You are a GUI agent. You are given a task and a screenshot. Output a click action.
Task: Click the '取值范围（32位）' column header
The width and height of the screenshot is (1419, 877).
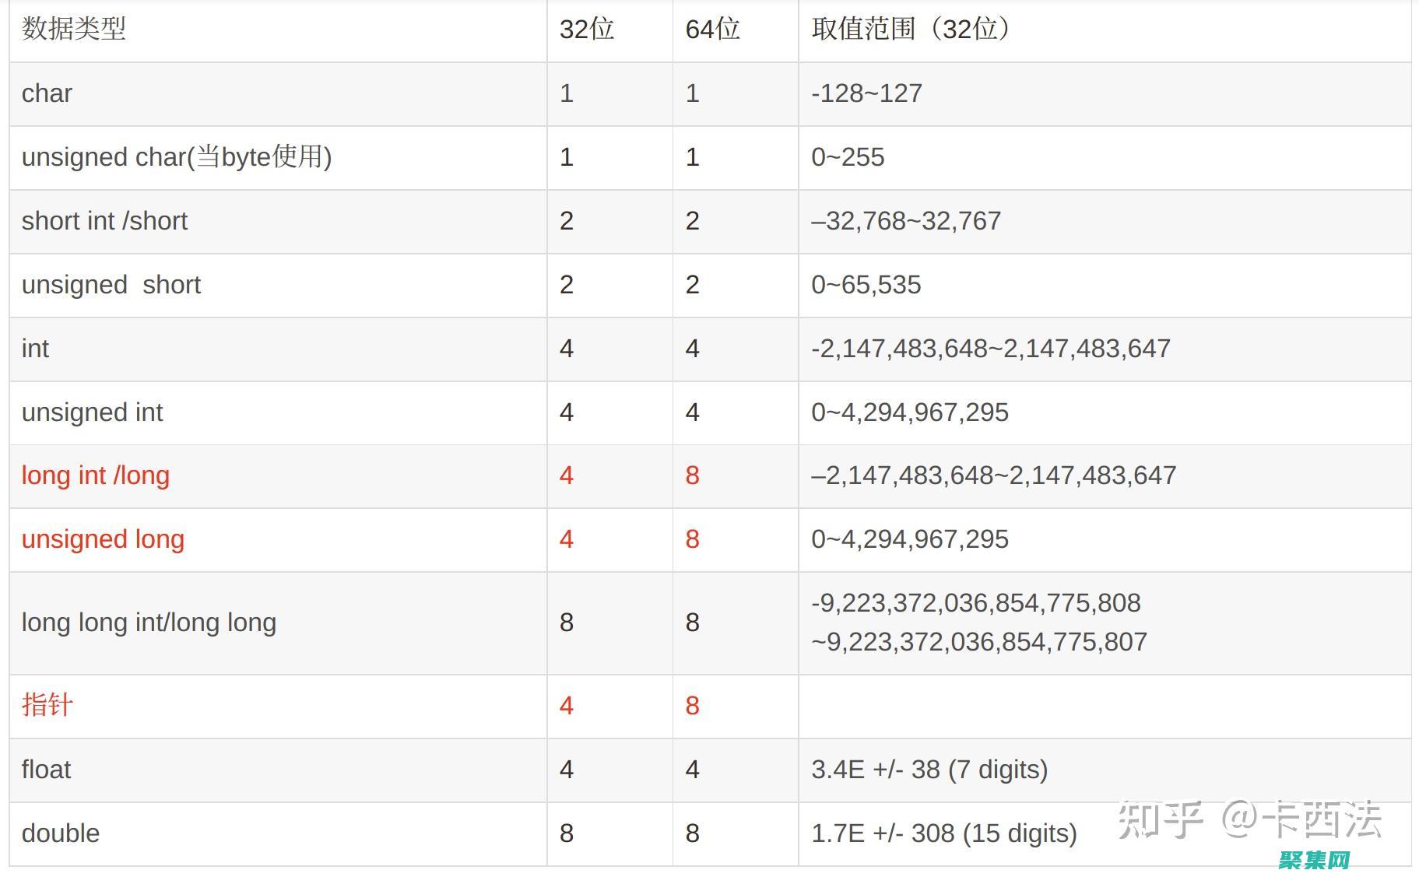[912, 30]
